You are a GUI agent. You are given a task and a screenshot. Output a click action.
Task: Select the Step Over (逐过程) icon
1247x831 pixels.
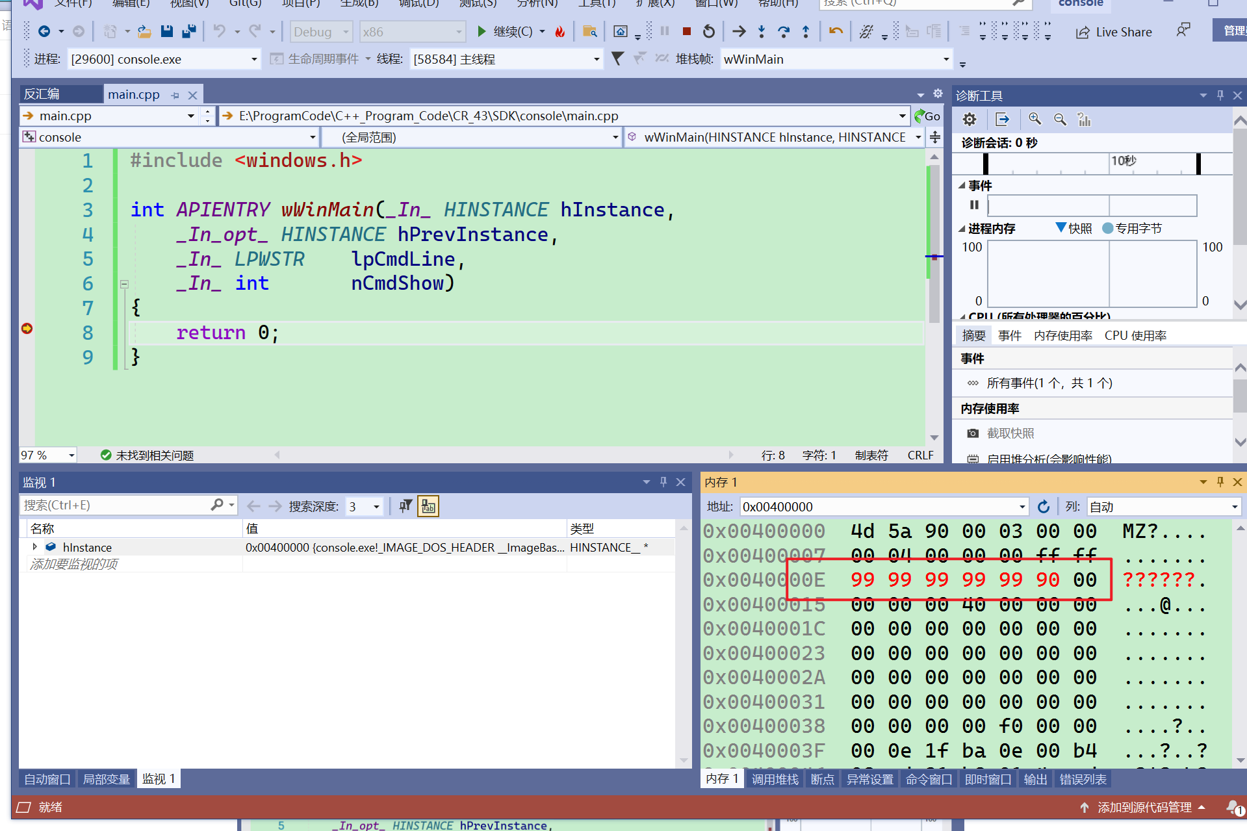[x=783, y=31]
